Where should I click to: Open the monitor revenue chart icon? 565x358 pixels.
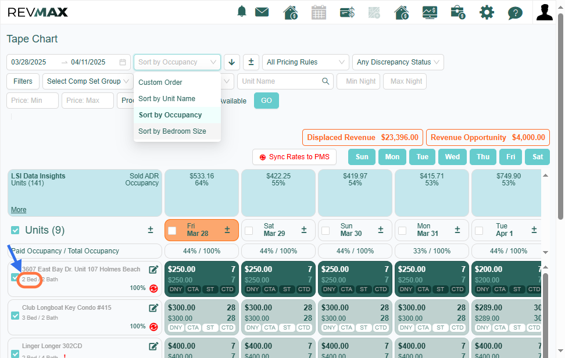coord(430,13)
